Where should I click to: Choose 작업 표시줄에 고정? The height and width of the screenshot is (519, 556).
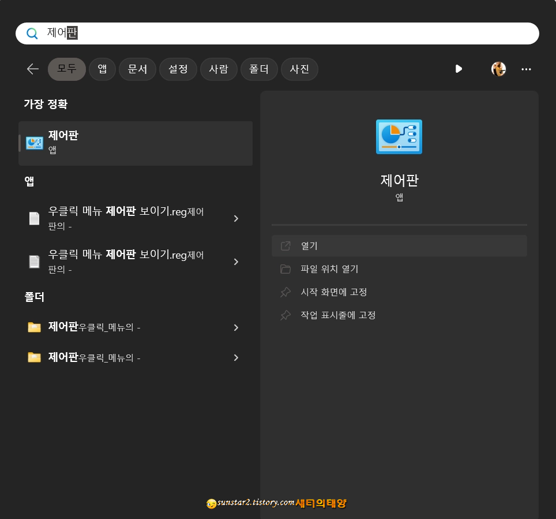[399, 315]
